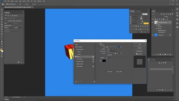179x101 pixels.
Task: Select the Brush tool
Action: click(2, 22)
